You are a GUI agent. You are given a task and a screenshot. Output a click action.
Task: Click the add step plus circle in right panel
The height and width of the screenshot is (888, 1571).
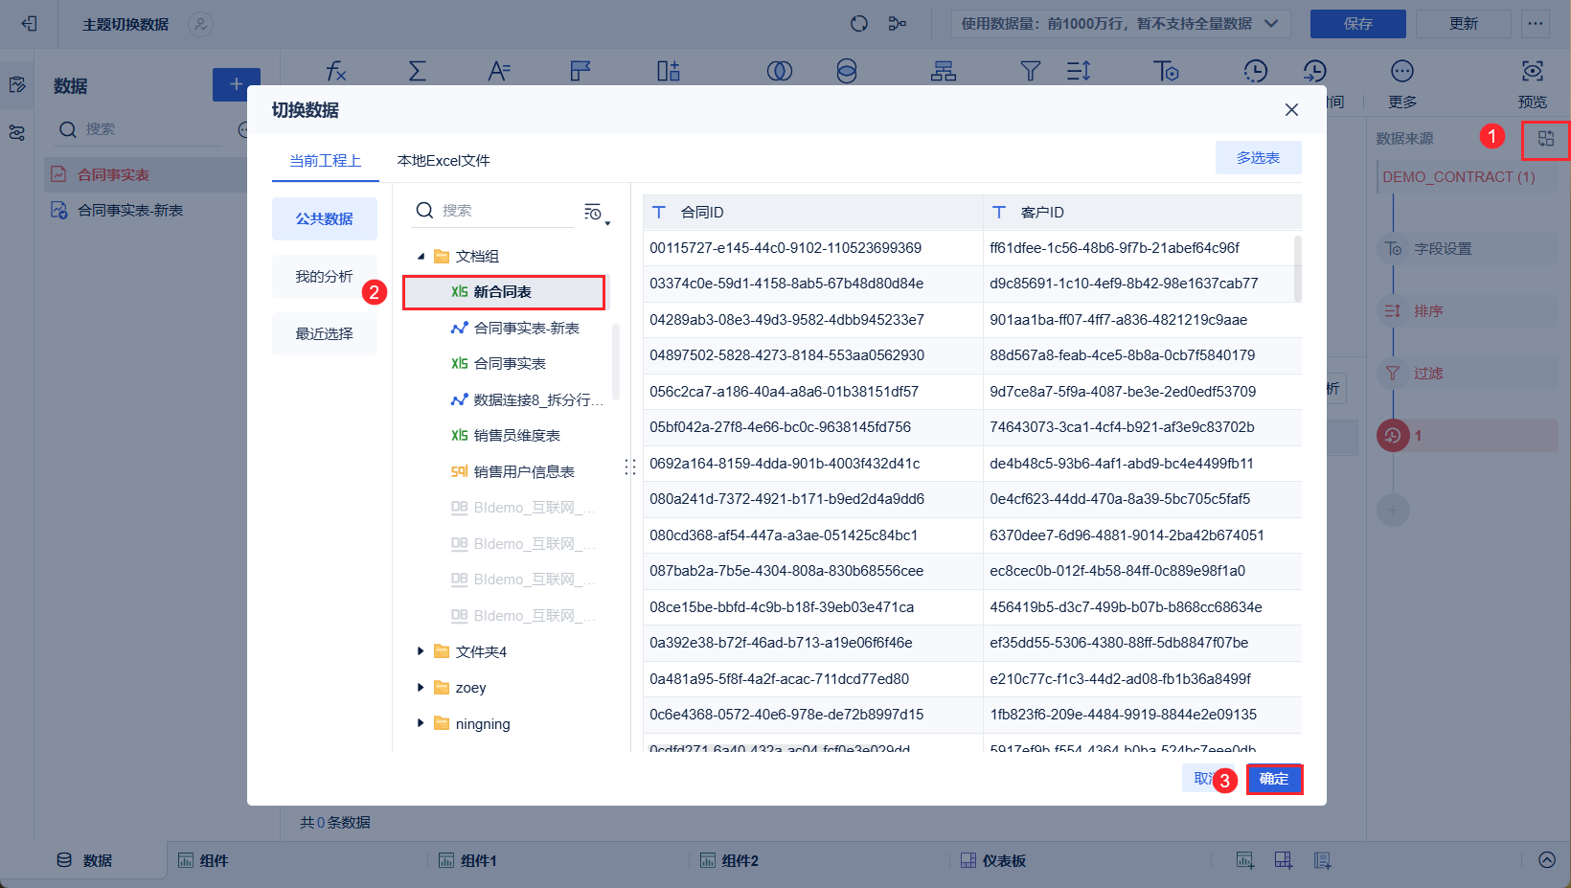1393,510
